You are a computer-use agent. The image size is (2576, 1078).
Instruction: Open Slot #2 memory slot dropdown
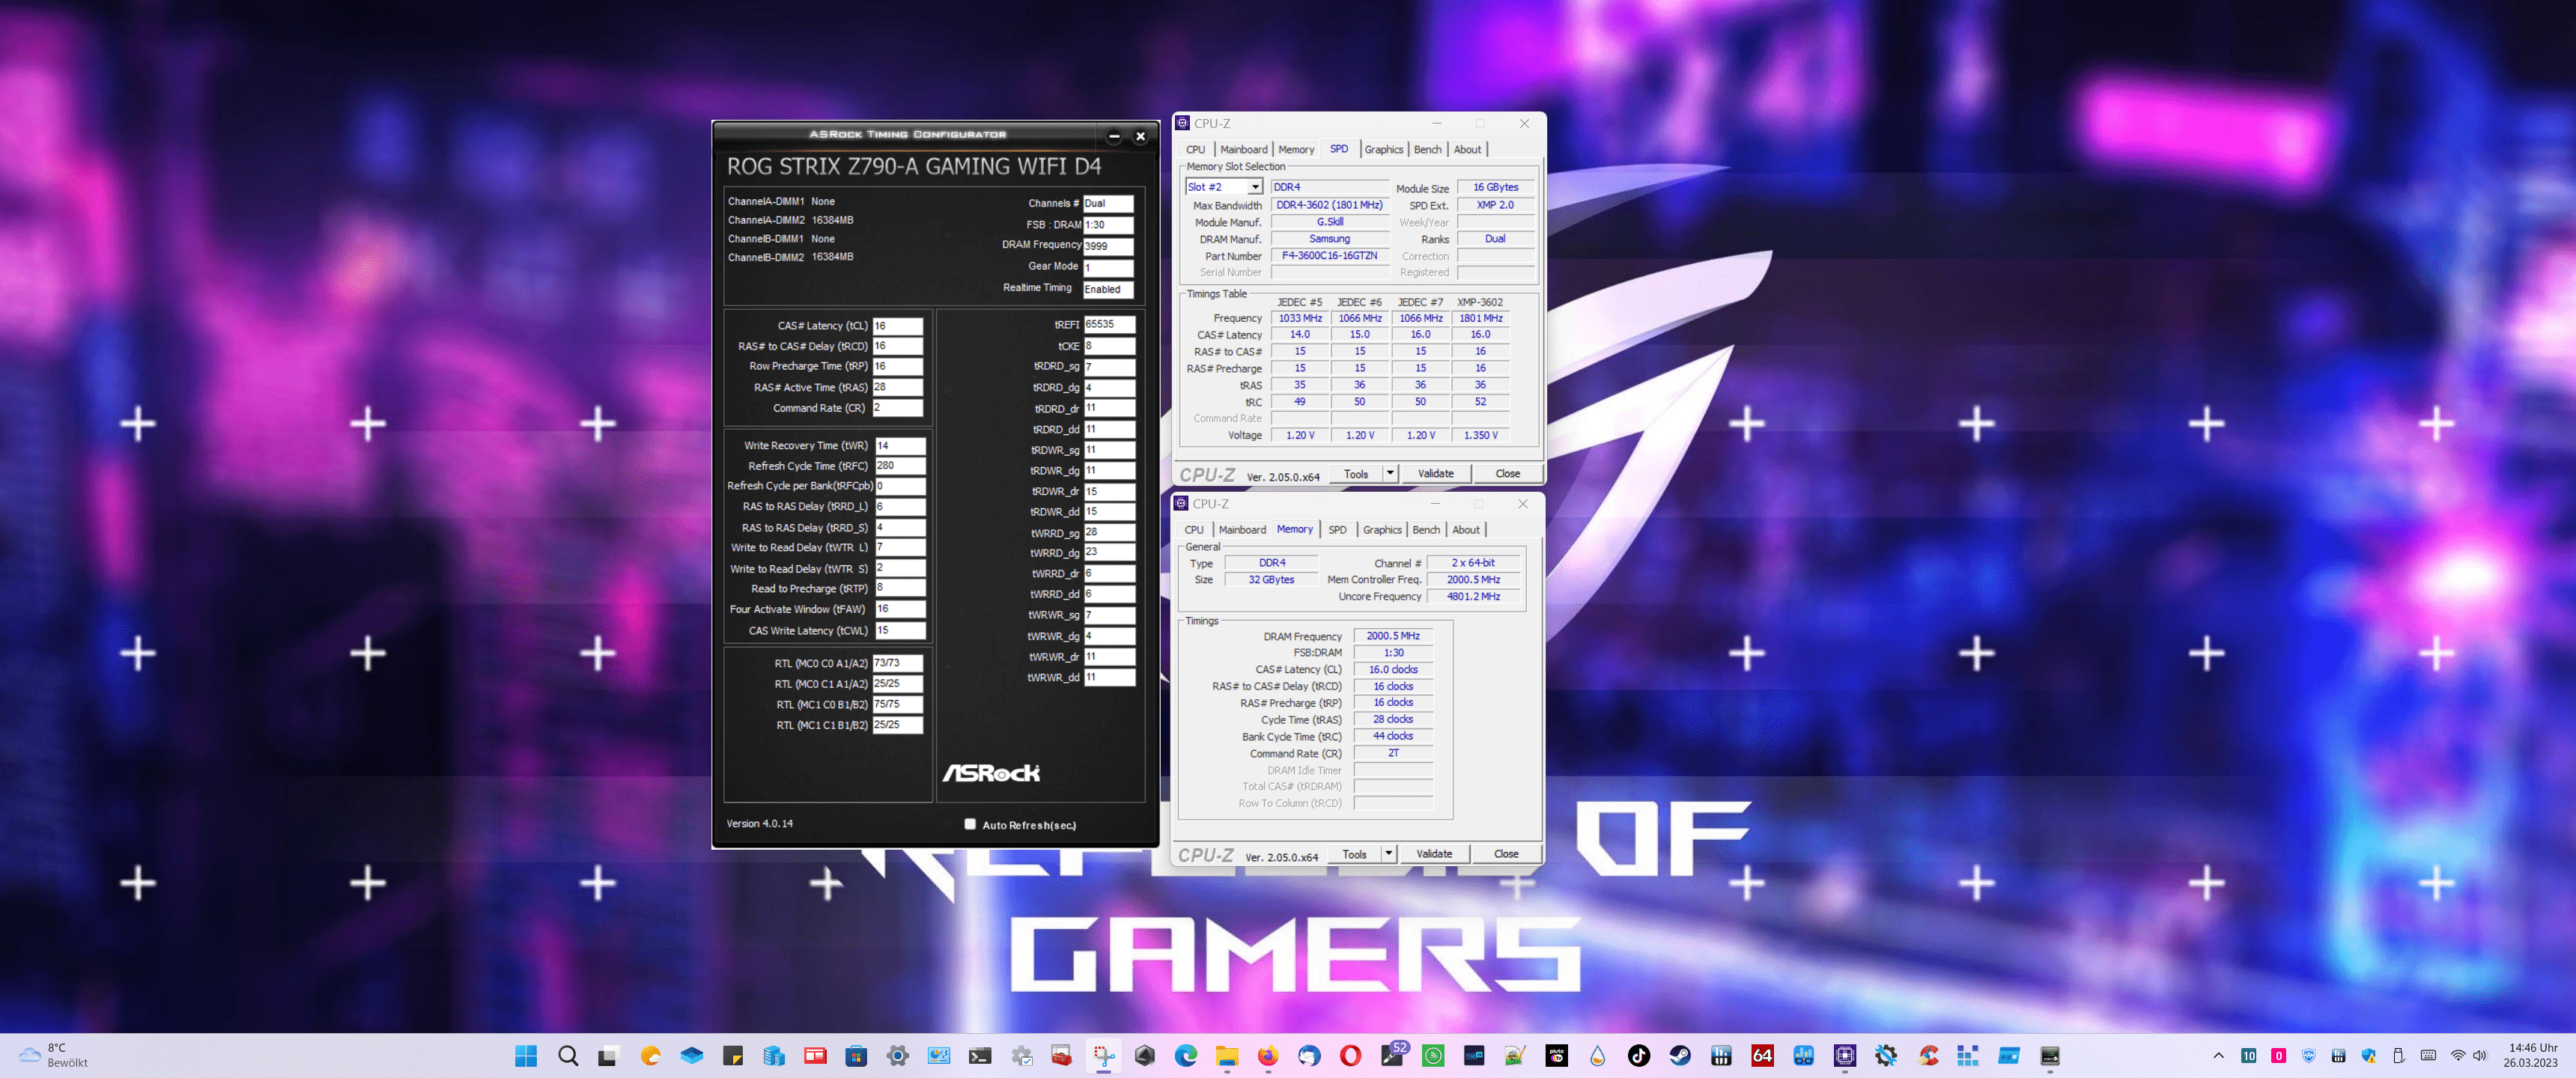point(1224,187)
